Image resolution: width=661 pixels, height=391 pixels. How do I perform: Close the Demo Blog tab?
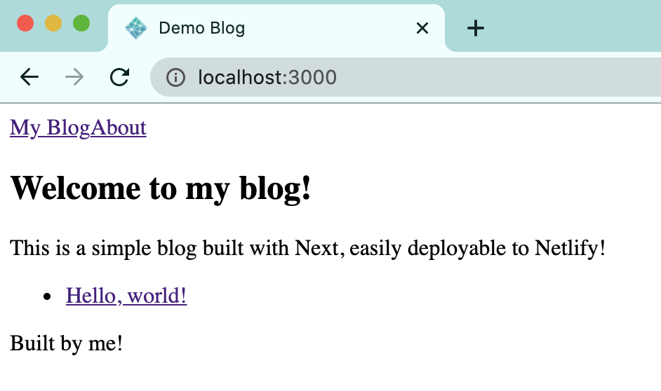coord(422,28)
